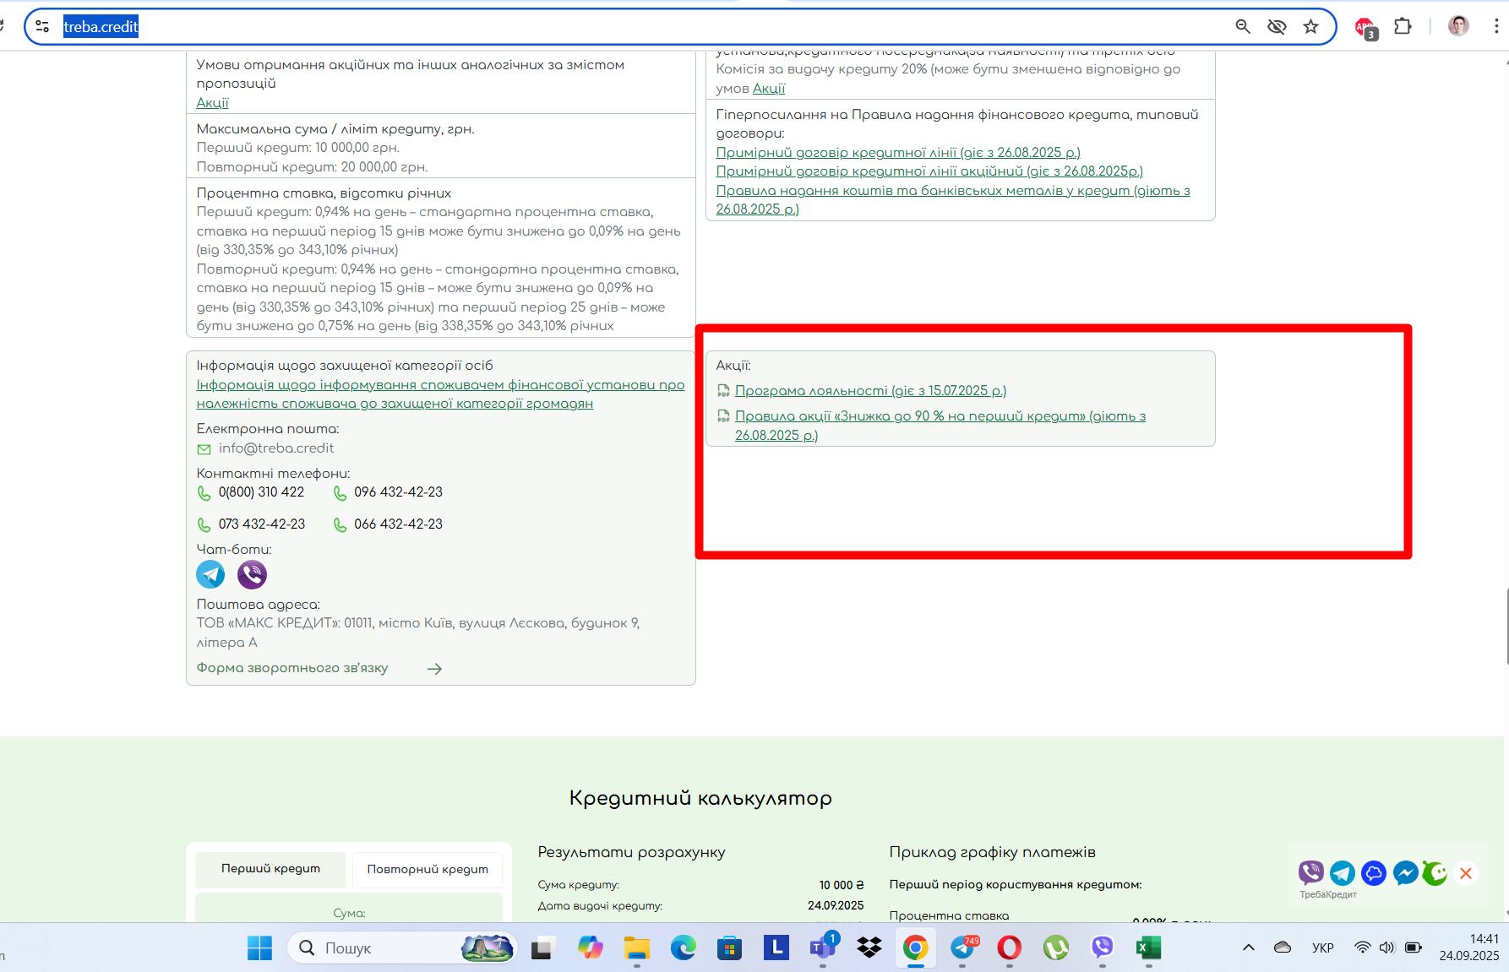Click the Wi-Fi icon in system tray
This screenshot has width=1509, height=972.
tap(1362, 948)
